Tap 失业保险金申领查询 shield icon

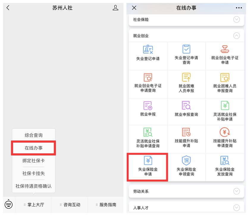click(x=186, y=161)
